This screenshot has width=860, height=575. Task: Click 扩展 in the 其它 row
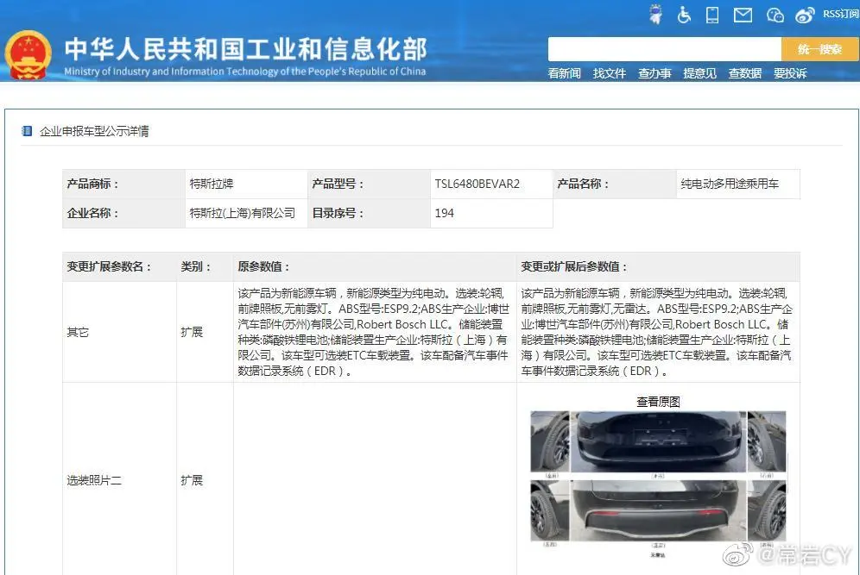tap(192, 332)
